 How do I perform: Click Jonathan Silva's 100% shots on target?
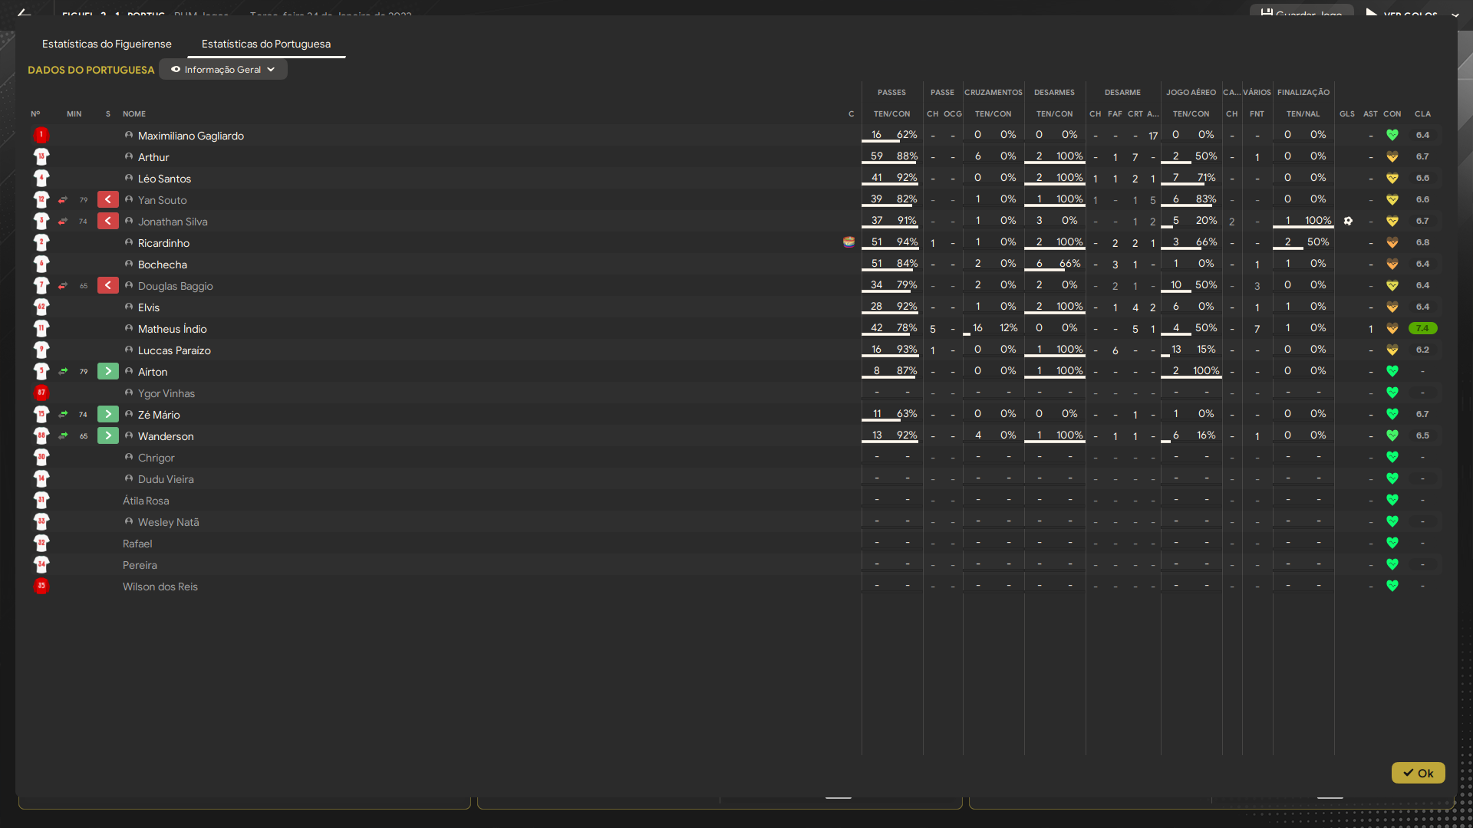(x=1318, y=220)
